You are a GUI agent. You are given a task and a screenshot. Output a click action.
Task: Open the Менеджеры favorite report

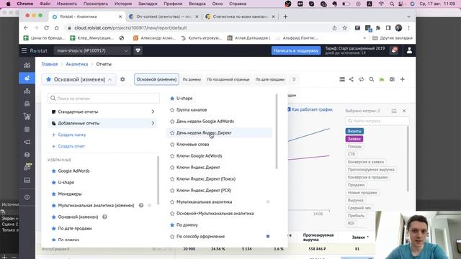[x=70, y=194]
